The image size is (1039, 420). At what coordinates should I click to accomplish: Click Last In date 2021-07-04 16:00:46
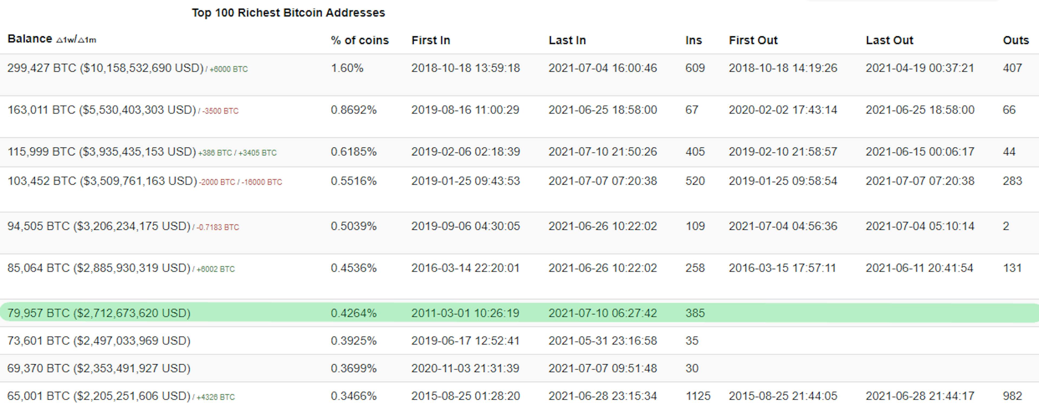tap(603, 68)
